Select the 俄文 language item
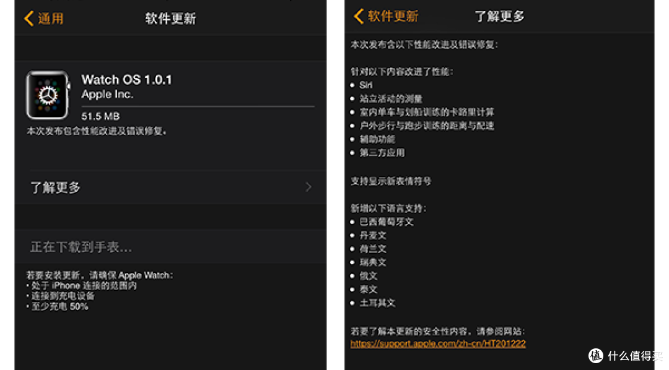Viewport: 669px width, 370px height. 368,276
